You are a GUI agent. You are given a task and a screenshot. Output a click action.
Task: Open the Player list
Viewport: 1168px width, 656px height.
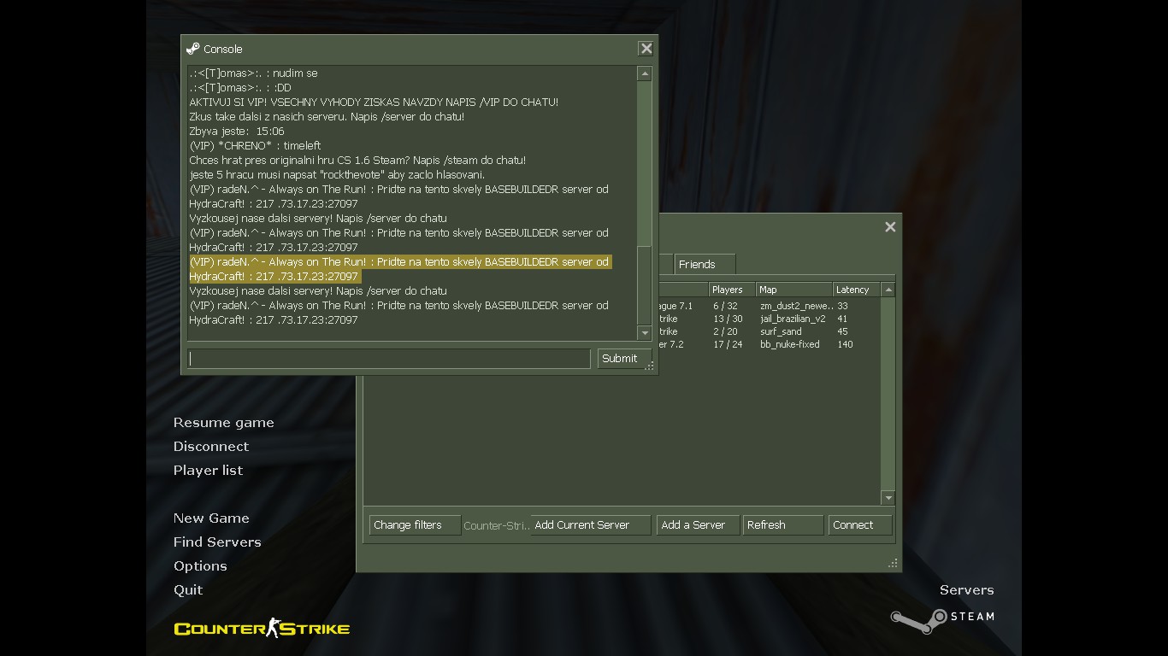pyautogui.click(x=208, y=471)
